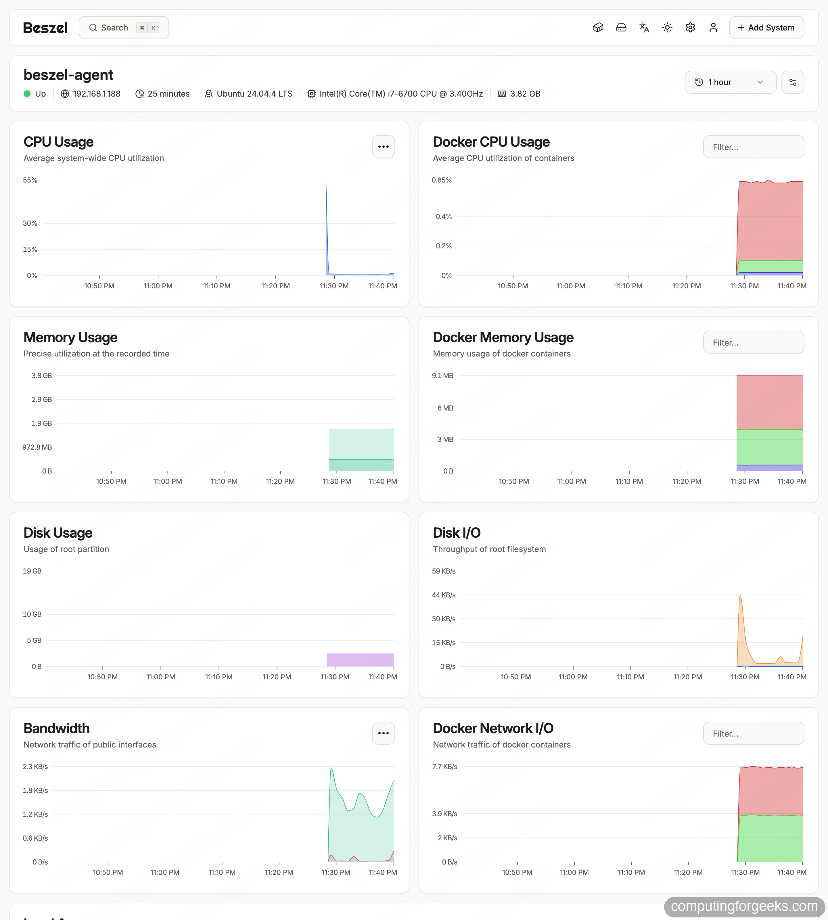Click the Disk I/O chart title
Screen dimensions: 828x920
456,533
